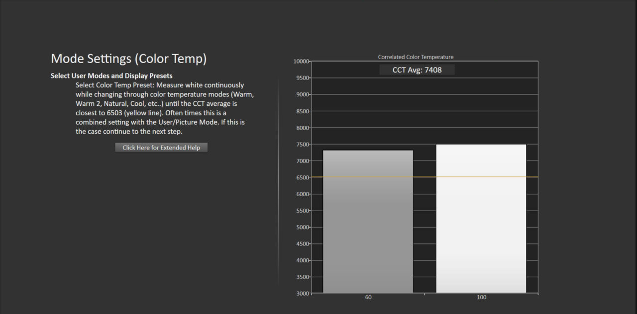Click the CCT Avg: 7408 readout

[x=417, y=70]
